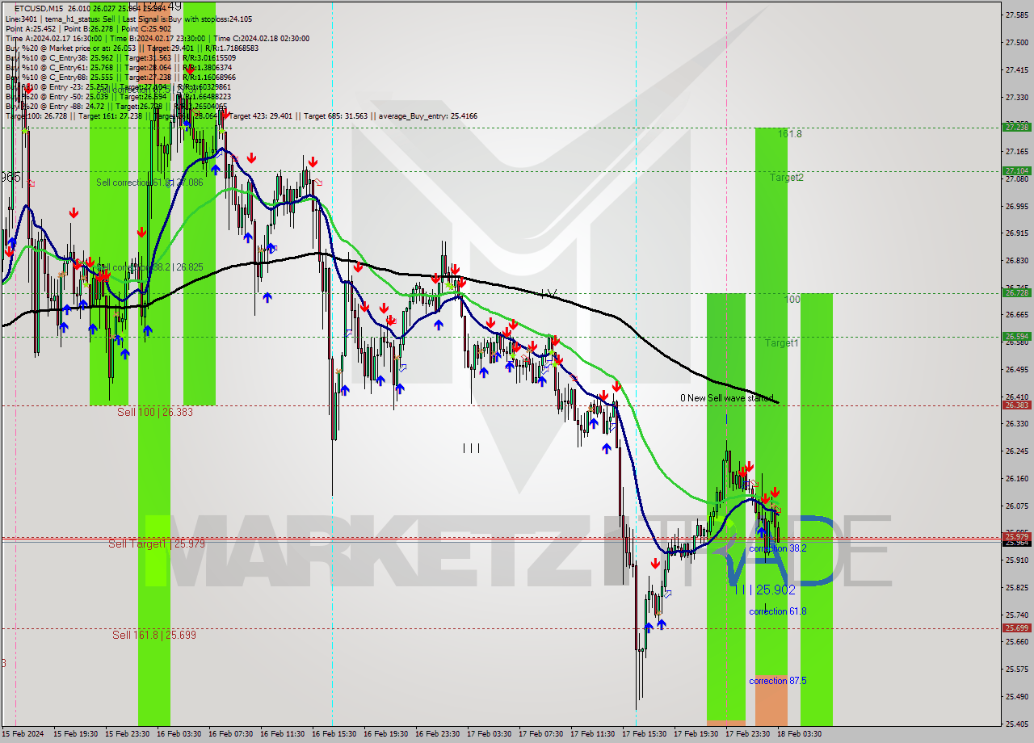The width and height of the screenshot is (1034, 743).
Task: Click the '17 Feb 19:30' time axis label
Action: (x=696, y=734)
